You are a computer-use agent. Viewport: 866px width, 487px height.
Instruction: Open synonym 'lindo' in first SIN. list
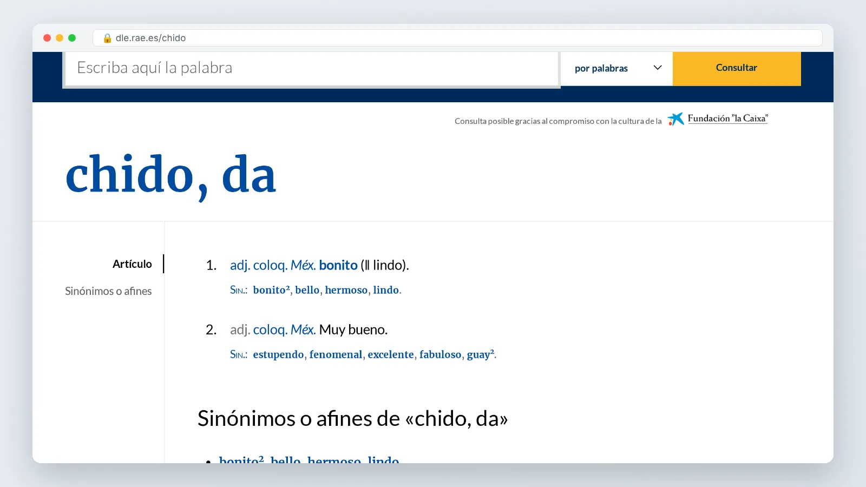(386, 290)
